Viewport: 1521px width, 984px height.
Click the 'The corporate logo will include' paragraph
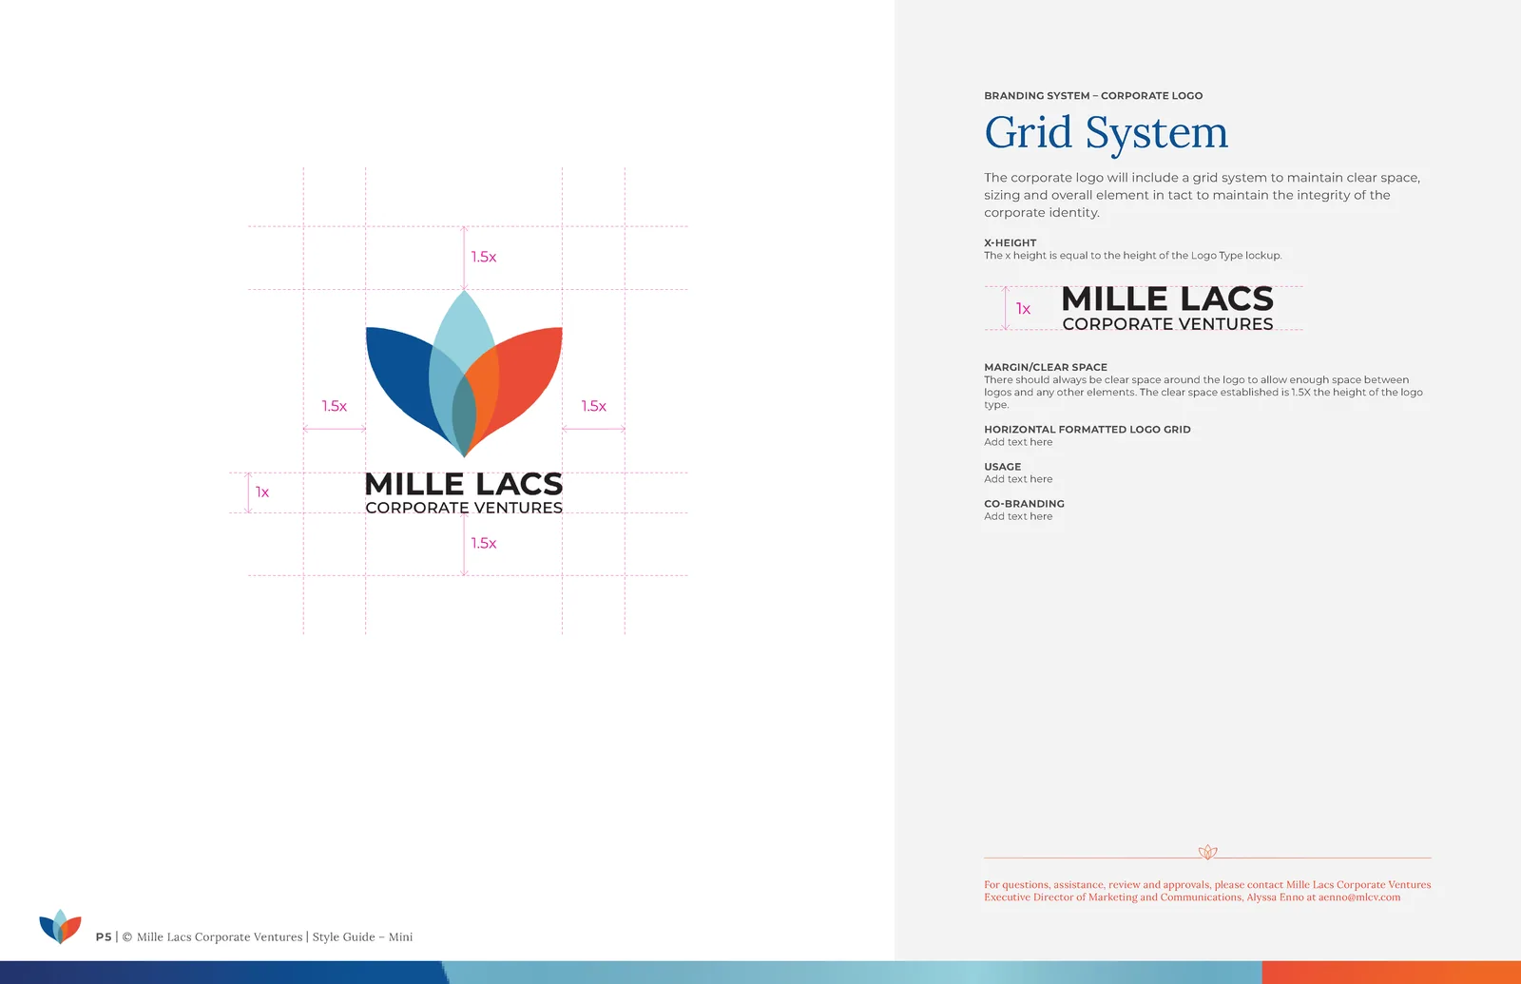1203,195
